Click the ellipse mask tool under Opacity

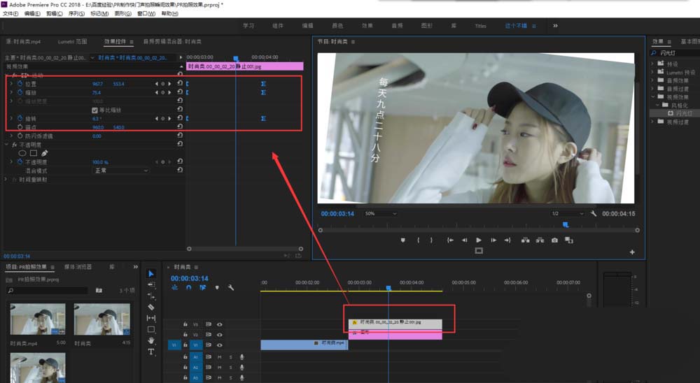point(22,153)
